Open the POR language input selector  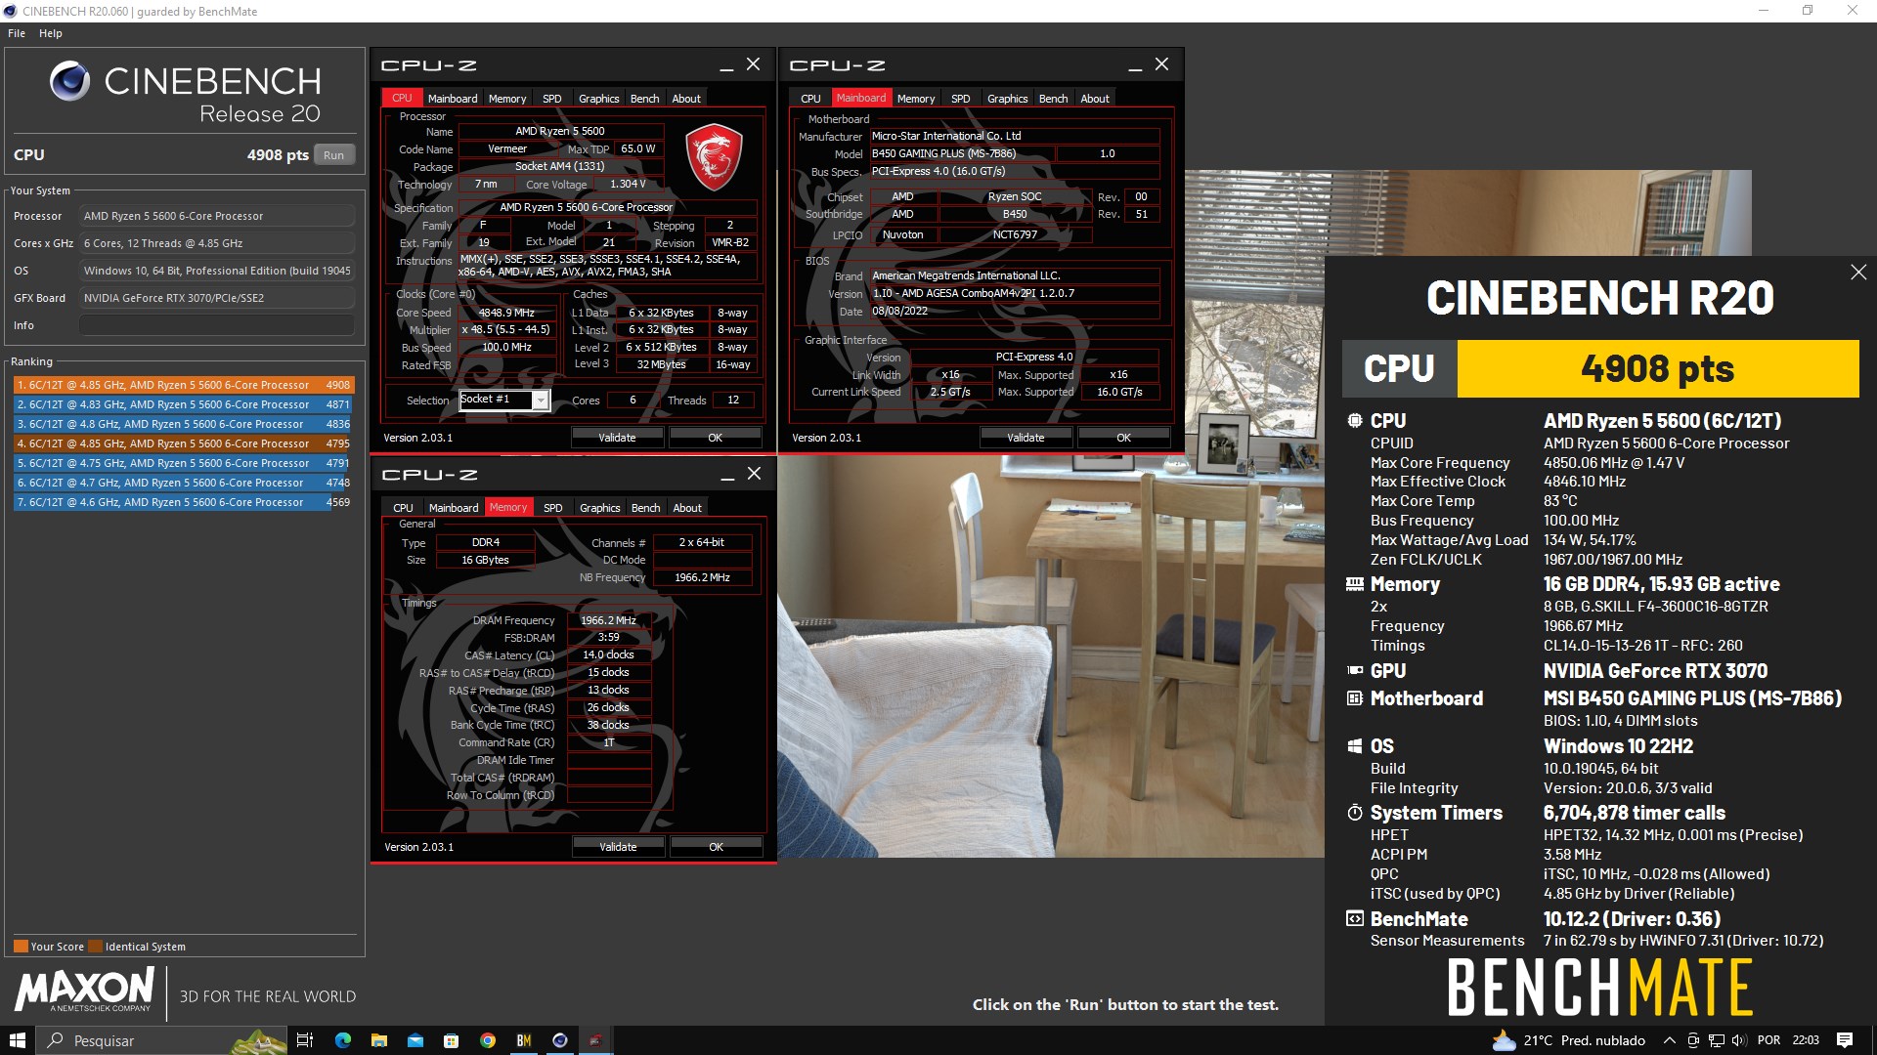pos(1768,1040)
